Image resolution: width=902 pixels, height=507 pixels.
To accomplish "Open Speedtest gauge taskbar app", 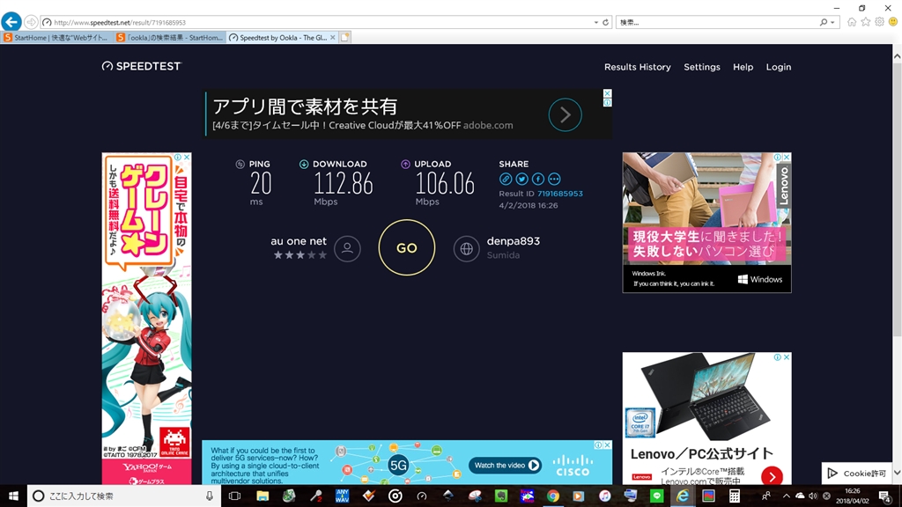I will coord(422,496).
